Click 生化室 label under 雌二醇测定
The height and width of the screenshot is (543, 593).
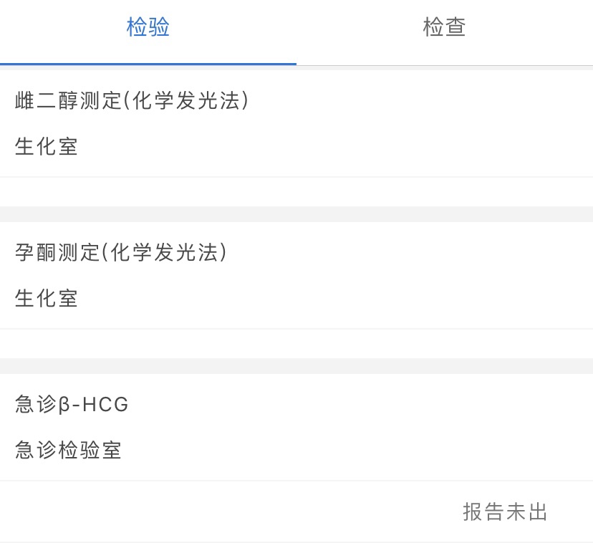pyautogui.click(x=47, y=147)
